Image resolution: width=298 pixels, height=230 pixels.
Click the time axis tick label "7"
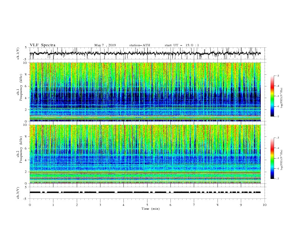point(194,205)
